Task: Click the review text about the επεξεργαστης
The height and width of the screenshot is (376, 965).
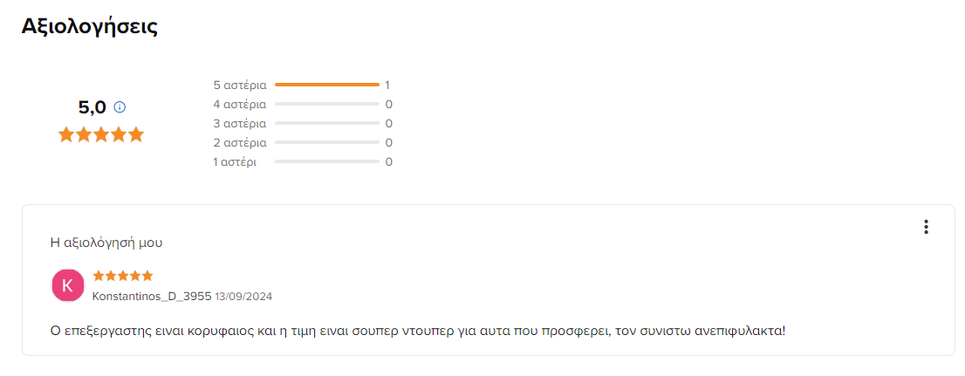Action: click(x=418, y=331)
